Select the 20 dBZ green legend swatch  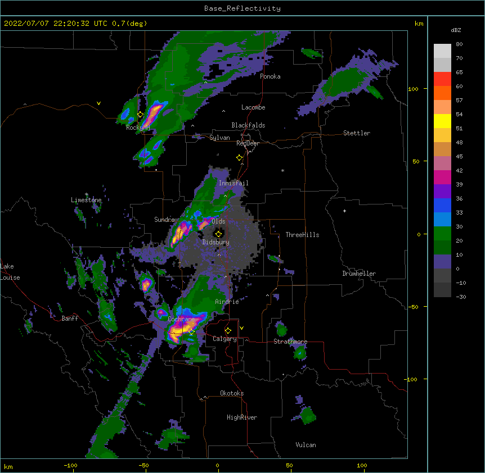[x=442, y=234]
